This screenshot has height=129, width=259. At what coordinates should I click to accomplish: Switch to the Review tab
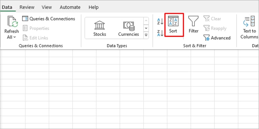coord(27,7)
